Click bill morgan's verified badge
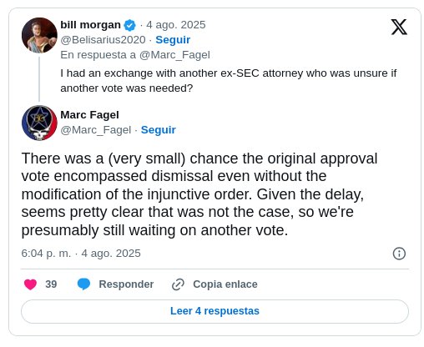Image resolution: width=424 pixels, height=347 pixels. [x=129, y=25]
